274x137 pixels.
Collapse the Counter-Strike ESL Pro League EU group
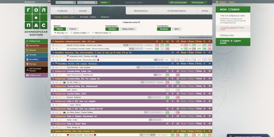click(x=53, y=79)
